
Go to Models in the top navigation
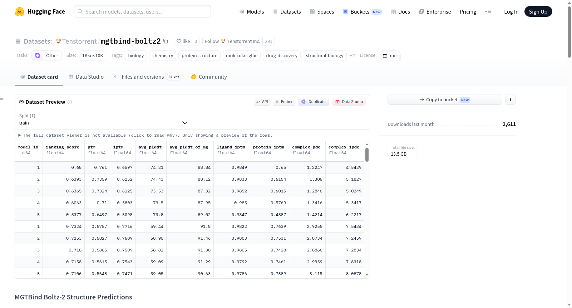coord(252,11)
